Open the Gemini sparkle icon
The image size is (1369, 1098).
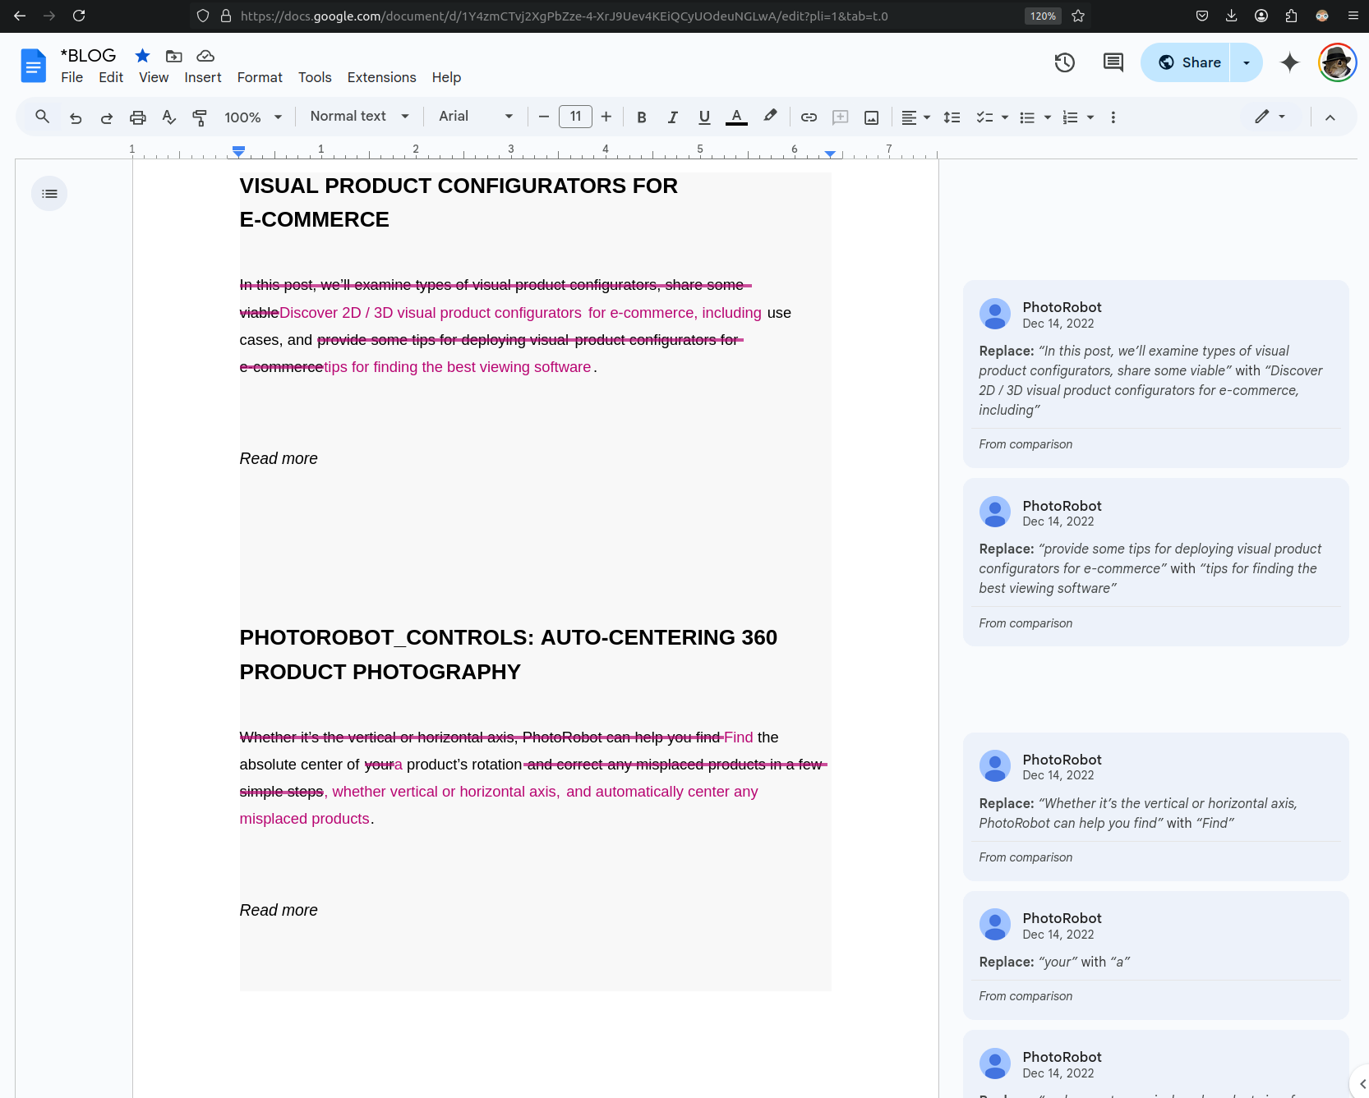coord(1290,62)
